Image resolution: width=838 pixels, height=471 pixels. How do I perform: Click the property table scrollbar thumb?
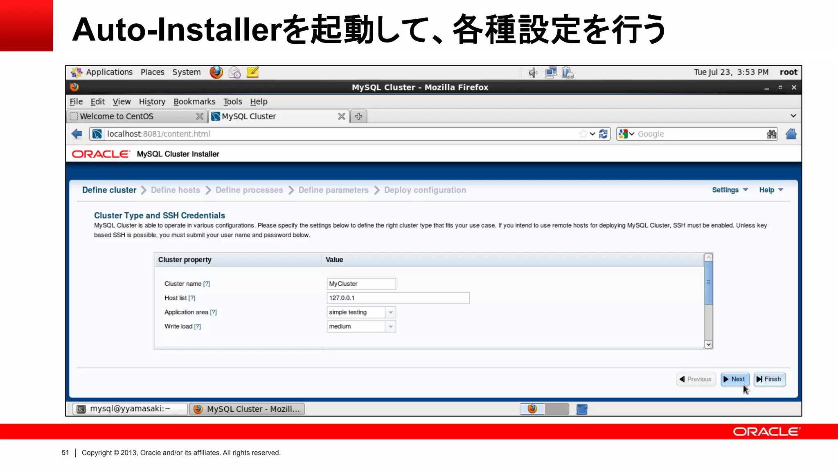click(x=709, y=283)
